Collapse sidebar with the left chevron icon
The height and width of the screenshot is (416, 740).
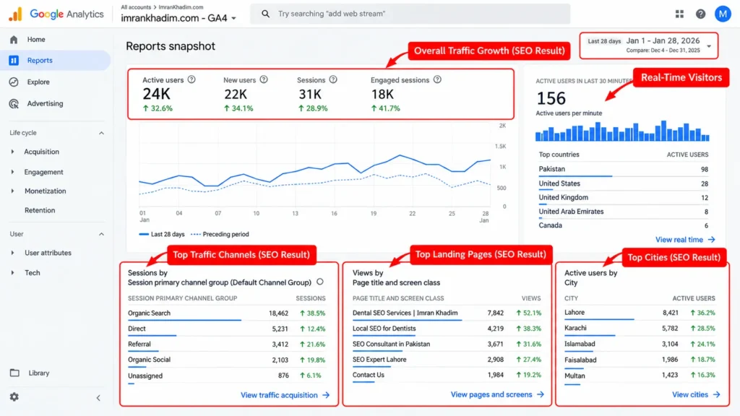coord(98,398)
